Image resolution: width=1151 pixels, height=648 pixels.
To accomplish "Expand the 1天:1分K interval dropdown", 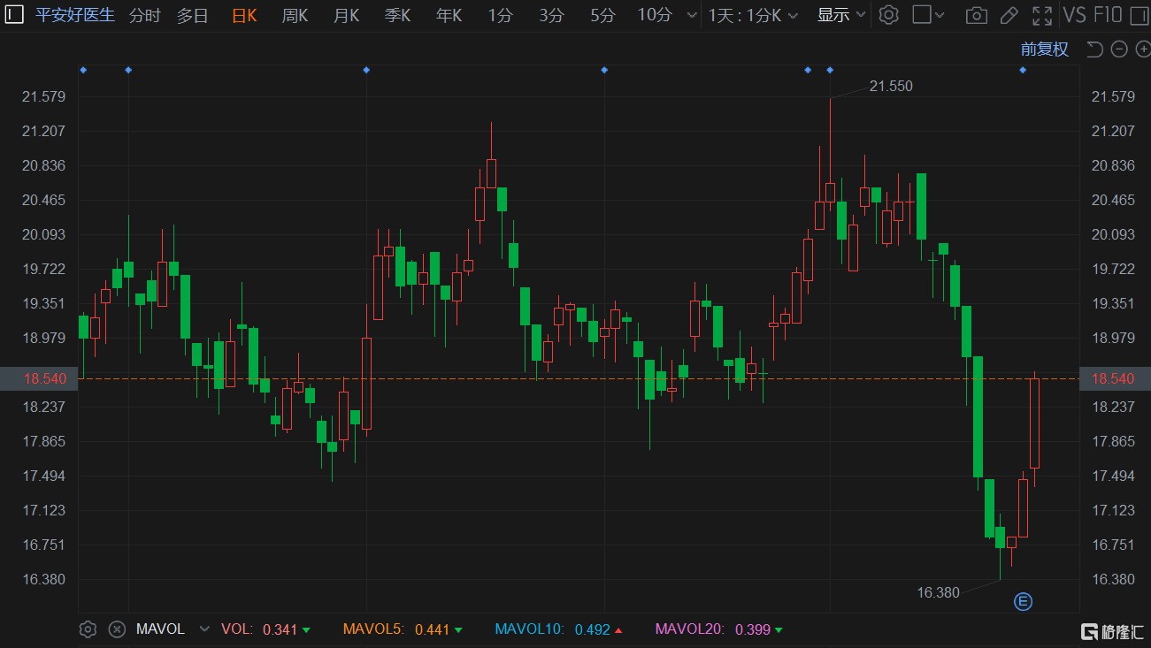I will [x=752, y=15].
